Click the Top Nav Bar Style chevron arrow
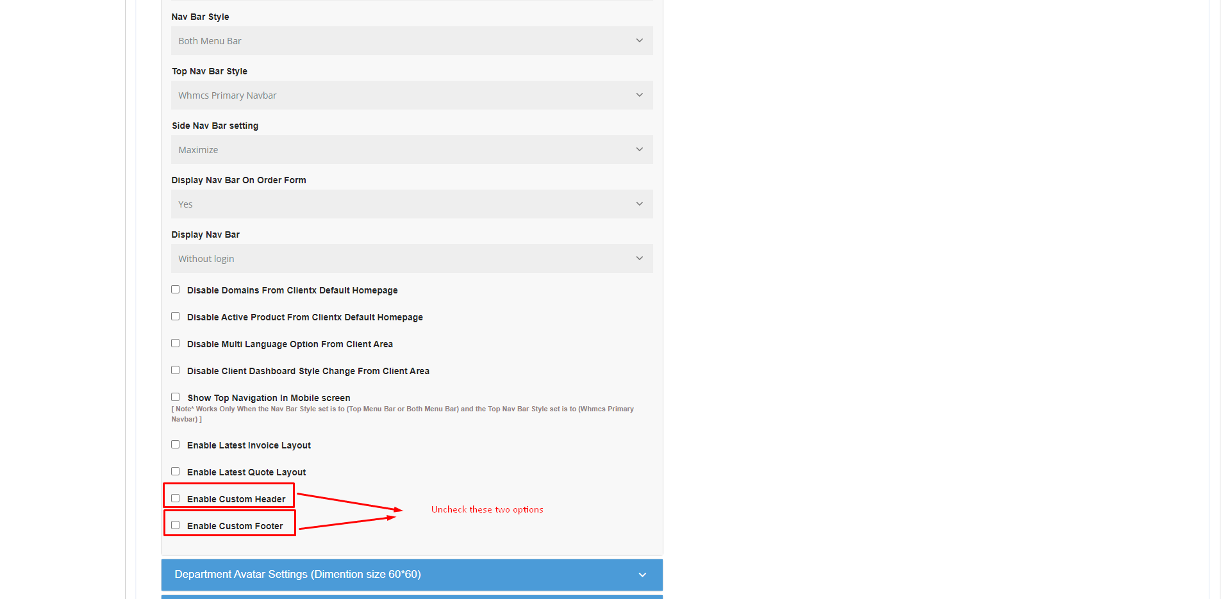Screen dimensions: 1221x599 click(639, 95)
